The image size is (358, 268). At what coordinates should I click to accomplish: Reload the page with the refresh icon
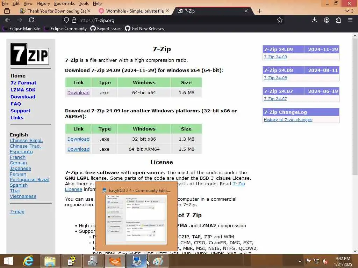(31, 20)
